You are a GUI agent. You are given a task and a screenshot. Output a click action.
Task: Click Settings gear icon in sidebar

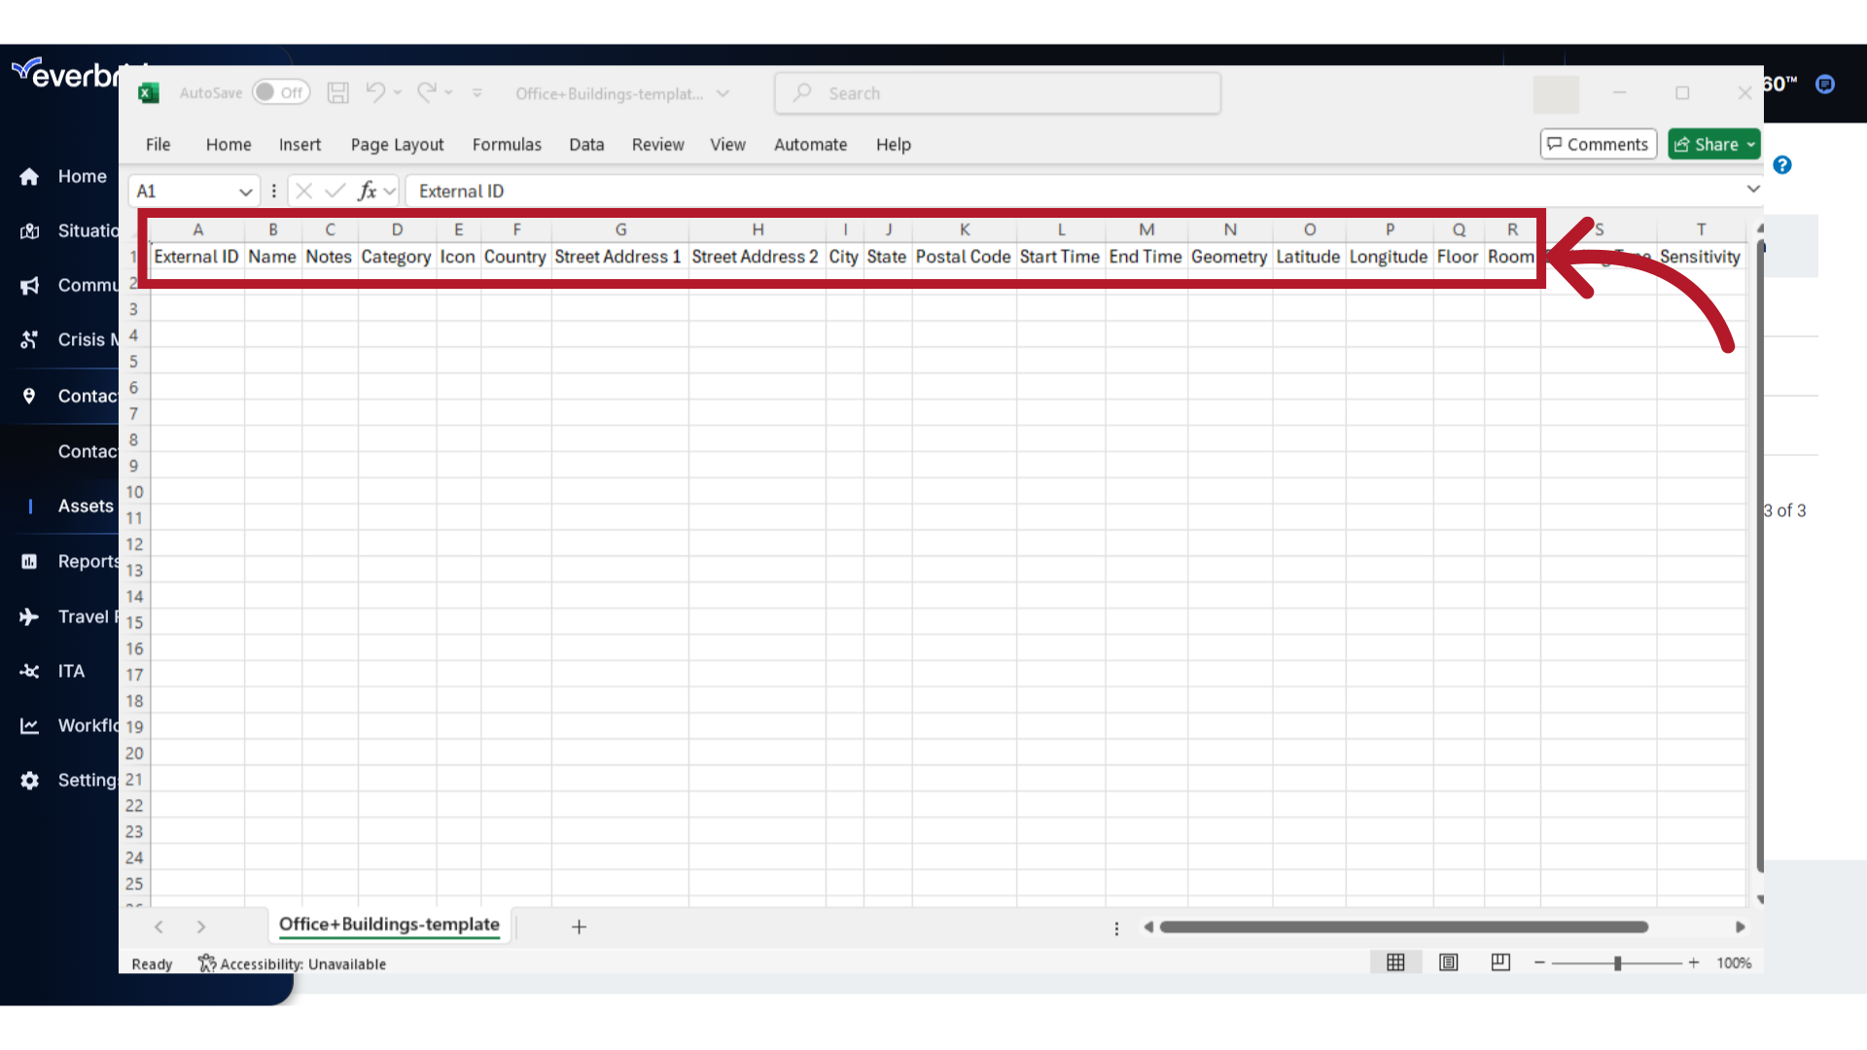pos(29,780)
